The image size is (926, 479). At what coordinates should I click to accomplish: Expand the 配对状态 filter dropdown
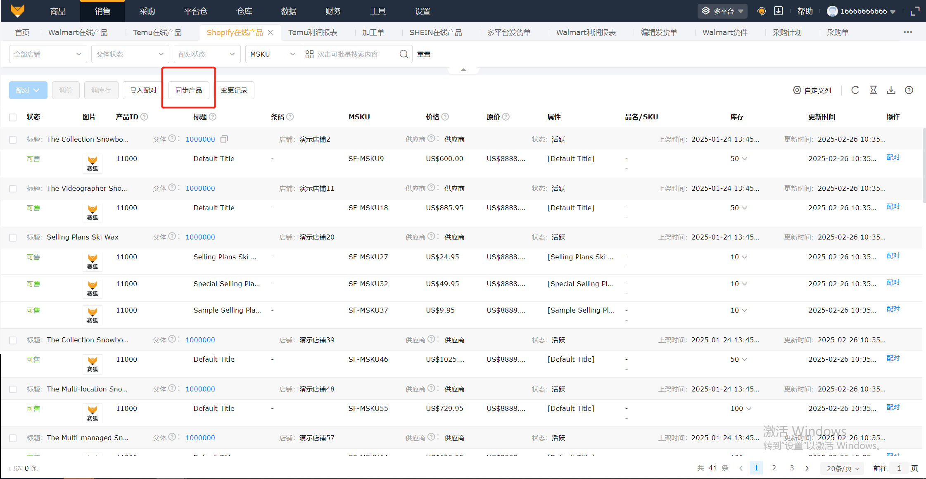[x=207, y=54]
